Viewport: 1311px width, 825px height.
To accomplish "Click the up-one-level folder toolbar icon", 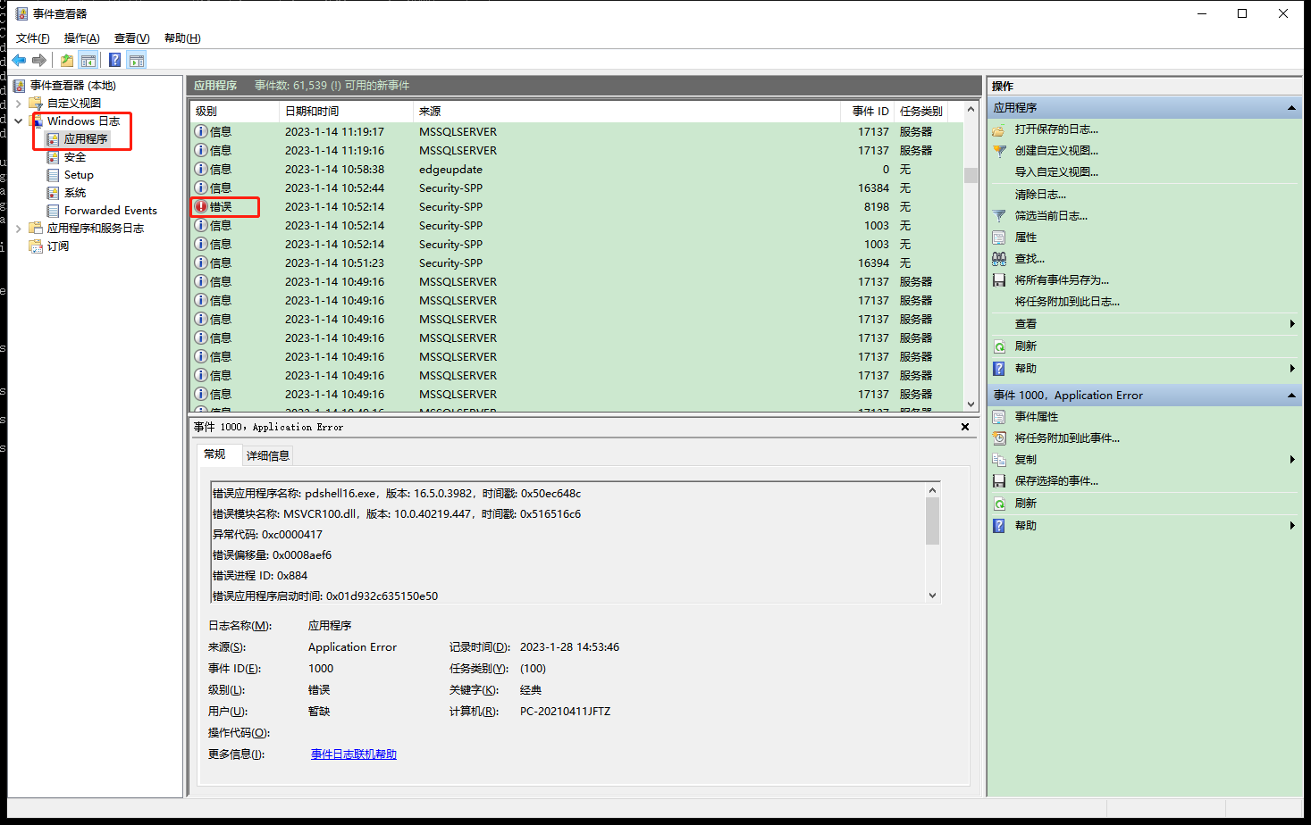I will (x=67, y=60).
